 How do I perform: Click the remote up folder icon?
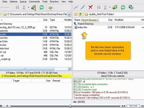pos(80,14)
